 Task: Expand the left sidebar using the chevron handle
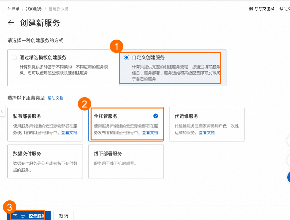[x=2, y=111]
